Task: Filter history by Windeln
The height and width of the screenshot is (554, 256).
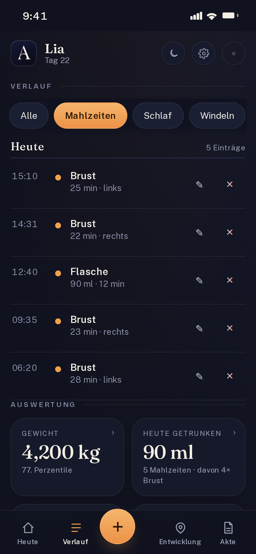Action: [217, 116]
